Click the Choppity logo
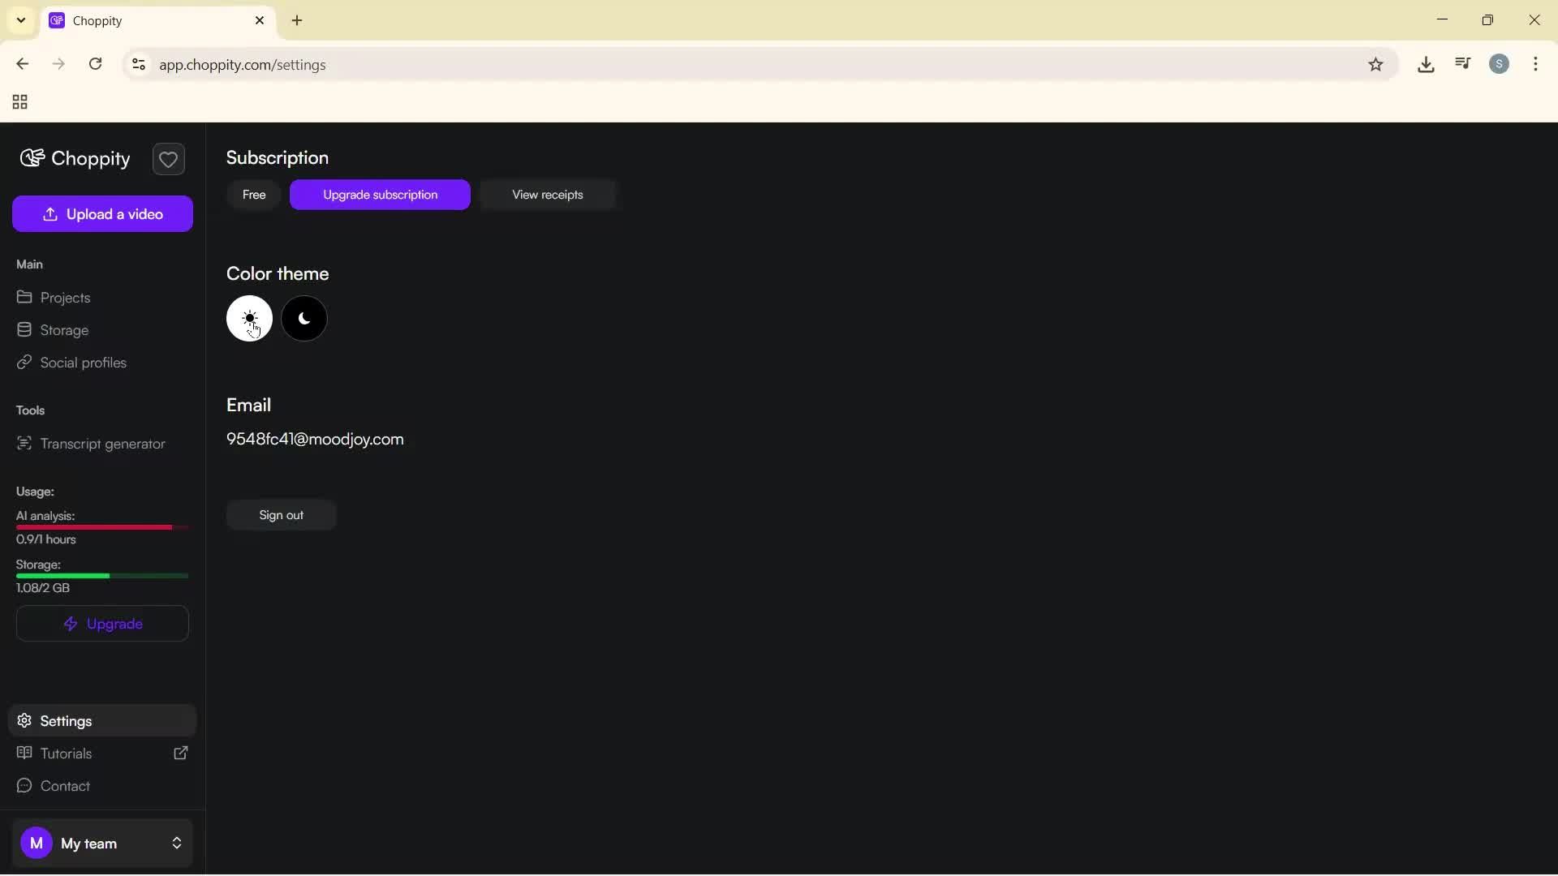Image resolution: width=1558 pixels, height=876 pixels. [75, 159]
